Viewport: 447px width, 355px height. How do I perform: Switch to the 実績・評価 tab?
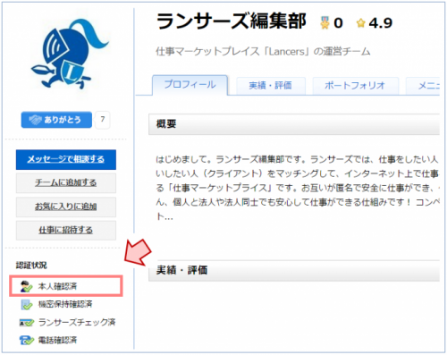tap(271, 86)
